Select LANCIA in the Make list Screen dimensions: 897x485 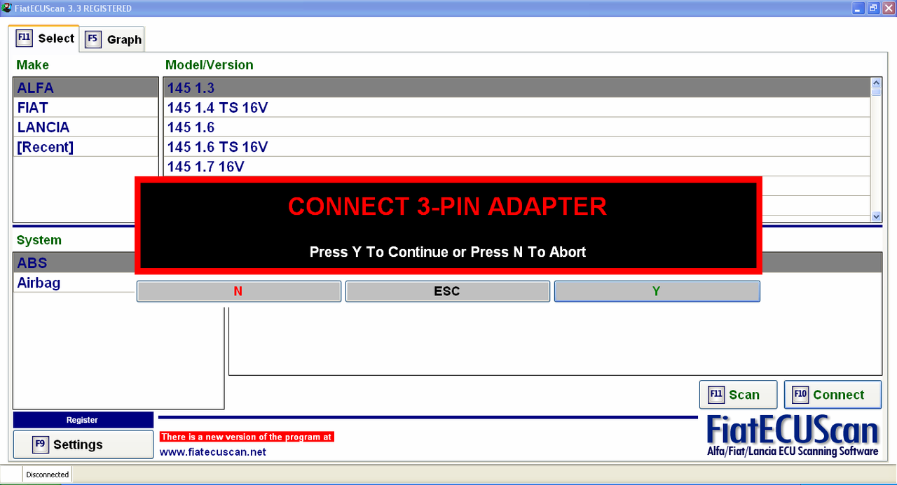coord(85,127)
